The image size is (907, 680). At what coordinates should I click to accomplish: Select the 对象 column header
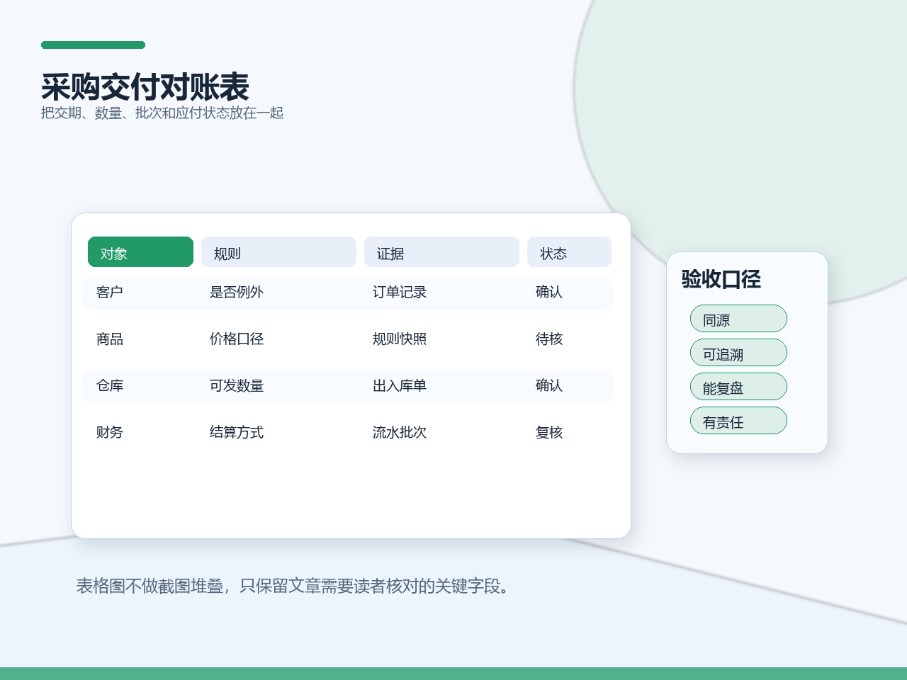tap(140, 252)
